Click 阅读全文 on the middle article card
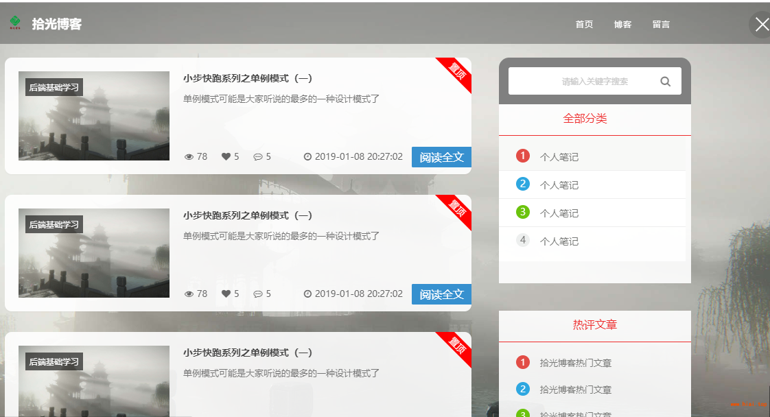The height and width of the screenshot is (417, 770). pos(441,294)
